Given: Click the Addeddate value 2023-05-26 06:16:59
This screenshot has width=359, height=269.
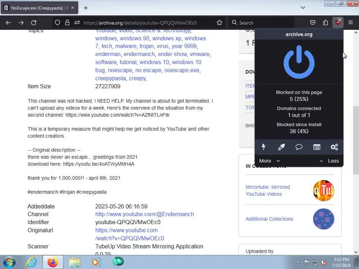Looking at the screenshot, I should pyautogui.click(x=121, y=206).
